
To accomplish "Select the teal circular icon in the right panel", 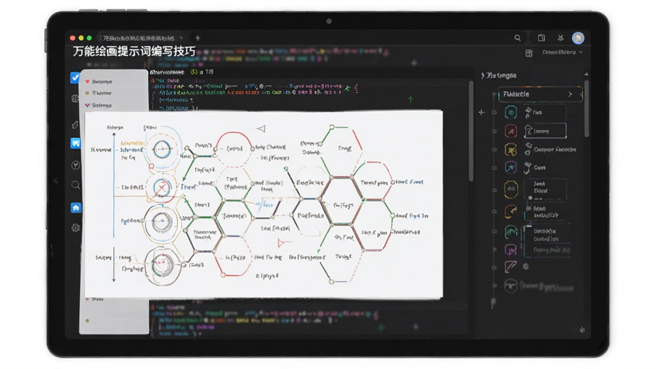I will click(x=511, y=112).
